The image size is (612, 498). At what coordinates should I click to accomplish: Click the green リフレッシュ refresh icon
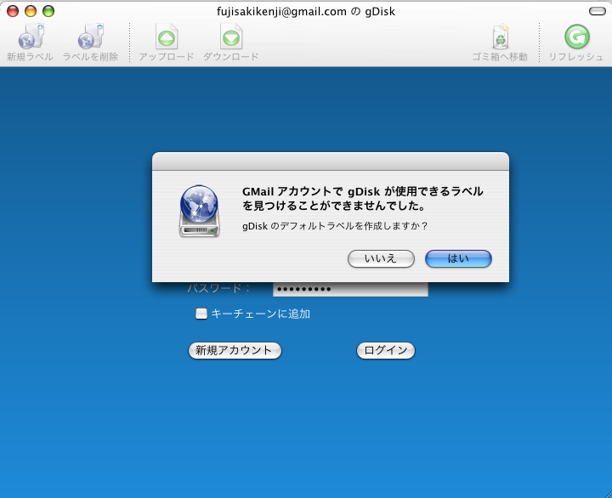577,37
